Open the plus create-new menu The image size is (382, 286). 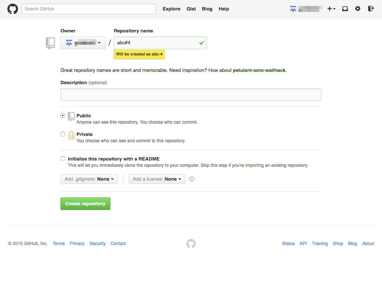point(331,9)
